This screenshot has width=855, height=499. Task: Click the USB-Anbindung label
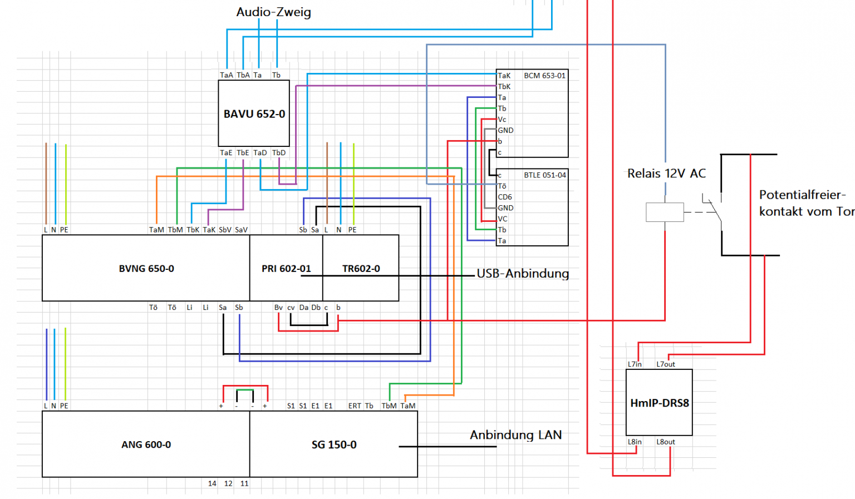pyautogui.click(x=523, y=274)
